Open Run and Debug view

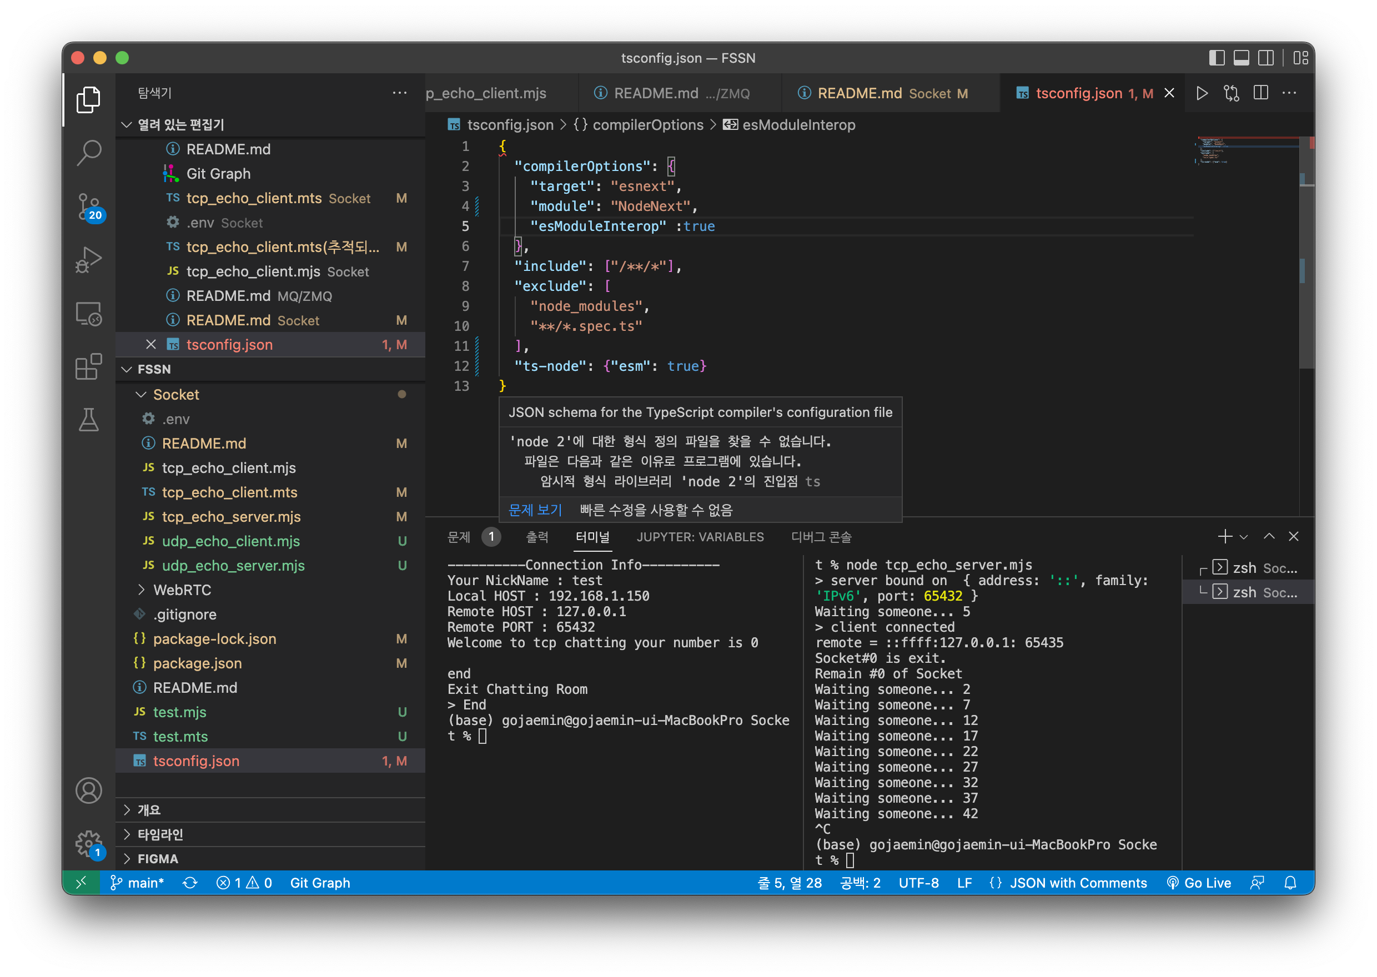88,260
